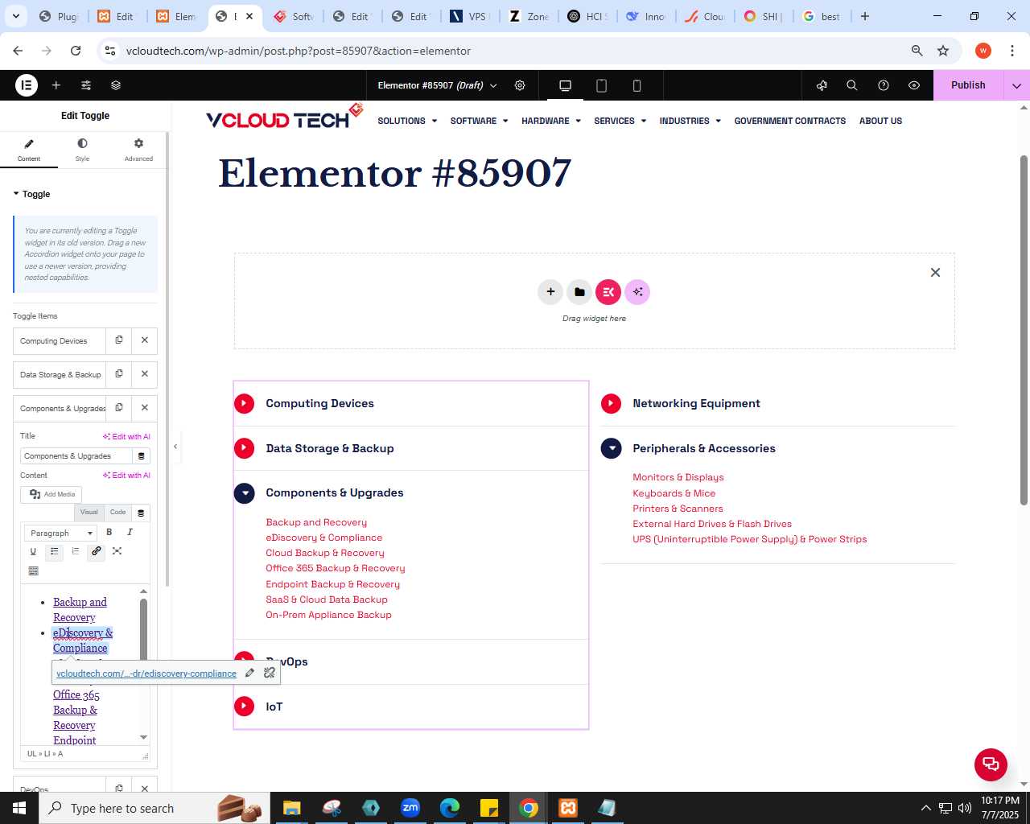Toggle the editor toolbar (kitchen sink) icon
Screen dimensions: 1030x824
33,571
